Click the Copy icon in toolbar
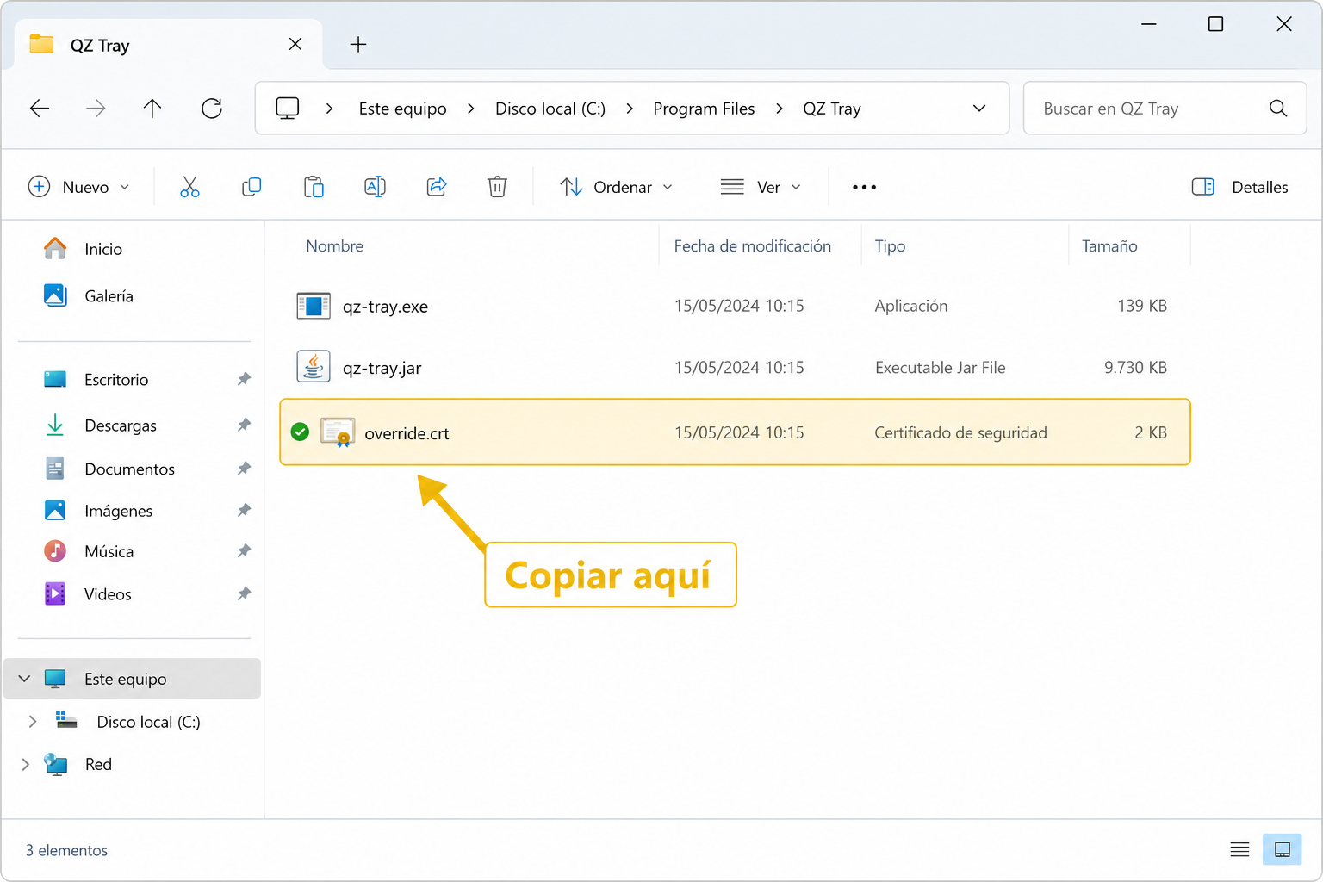Image resolution: width=1323 pixels, height=882 pixels. 252,187
